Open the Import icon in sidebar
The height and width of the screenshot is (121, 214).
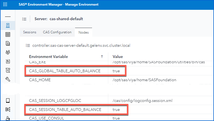tap(8, 61)
